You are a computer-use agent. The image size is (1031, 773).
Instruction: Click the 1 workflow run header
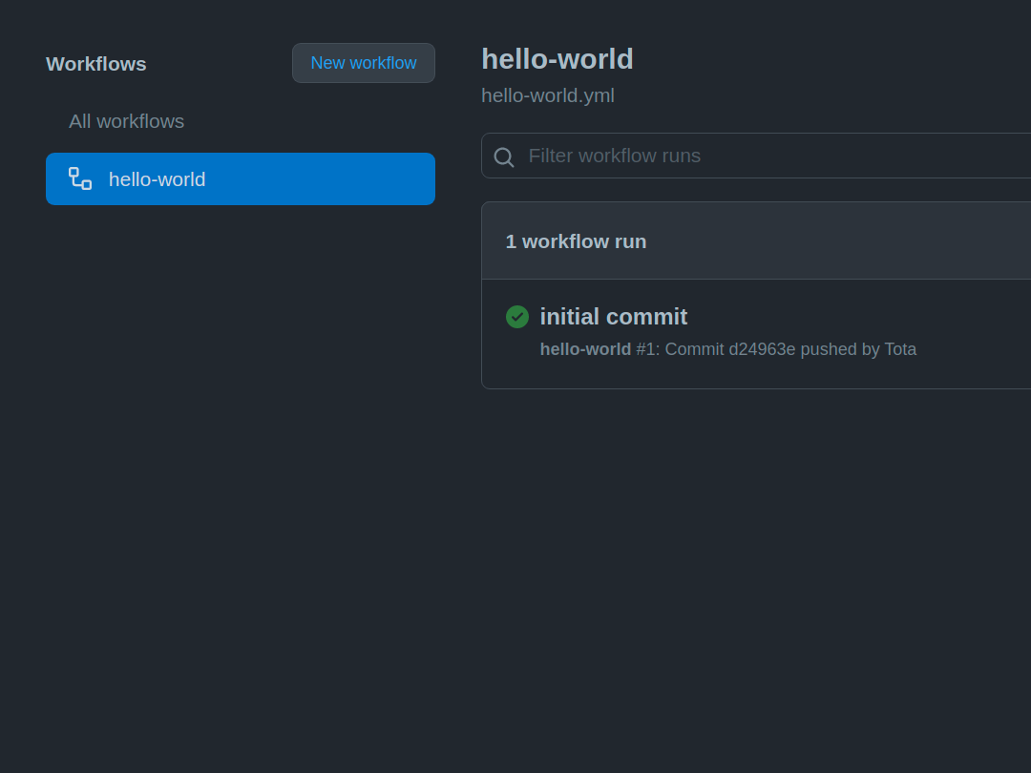576,240
